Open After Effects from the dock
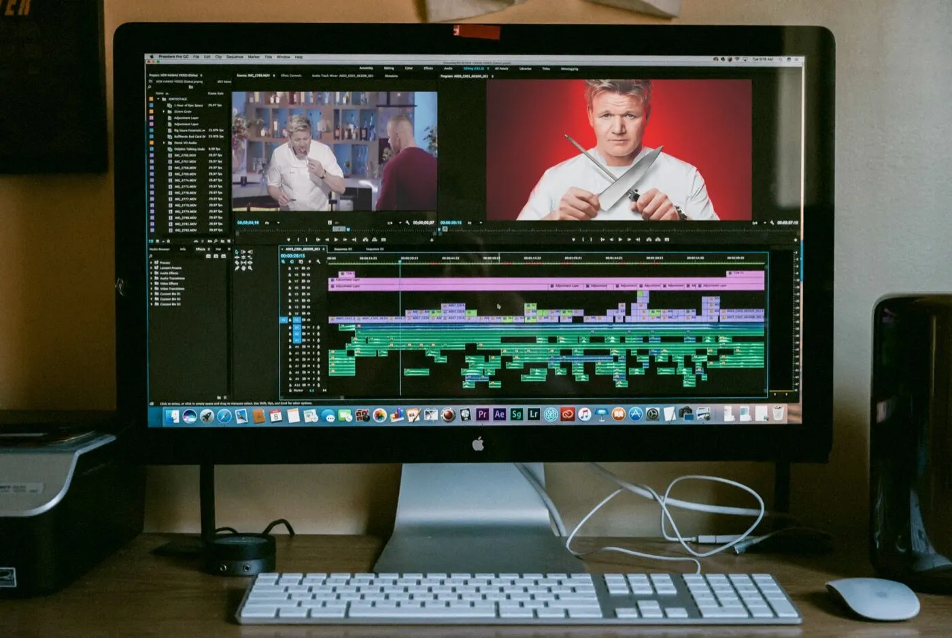This screenshot has height=638, width=952. [499, 414]
